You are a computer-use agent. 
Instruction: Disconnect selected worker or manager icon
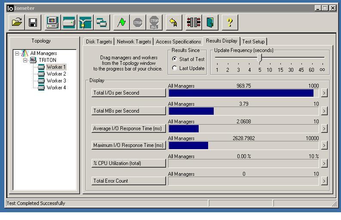tap(194, 22)
